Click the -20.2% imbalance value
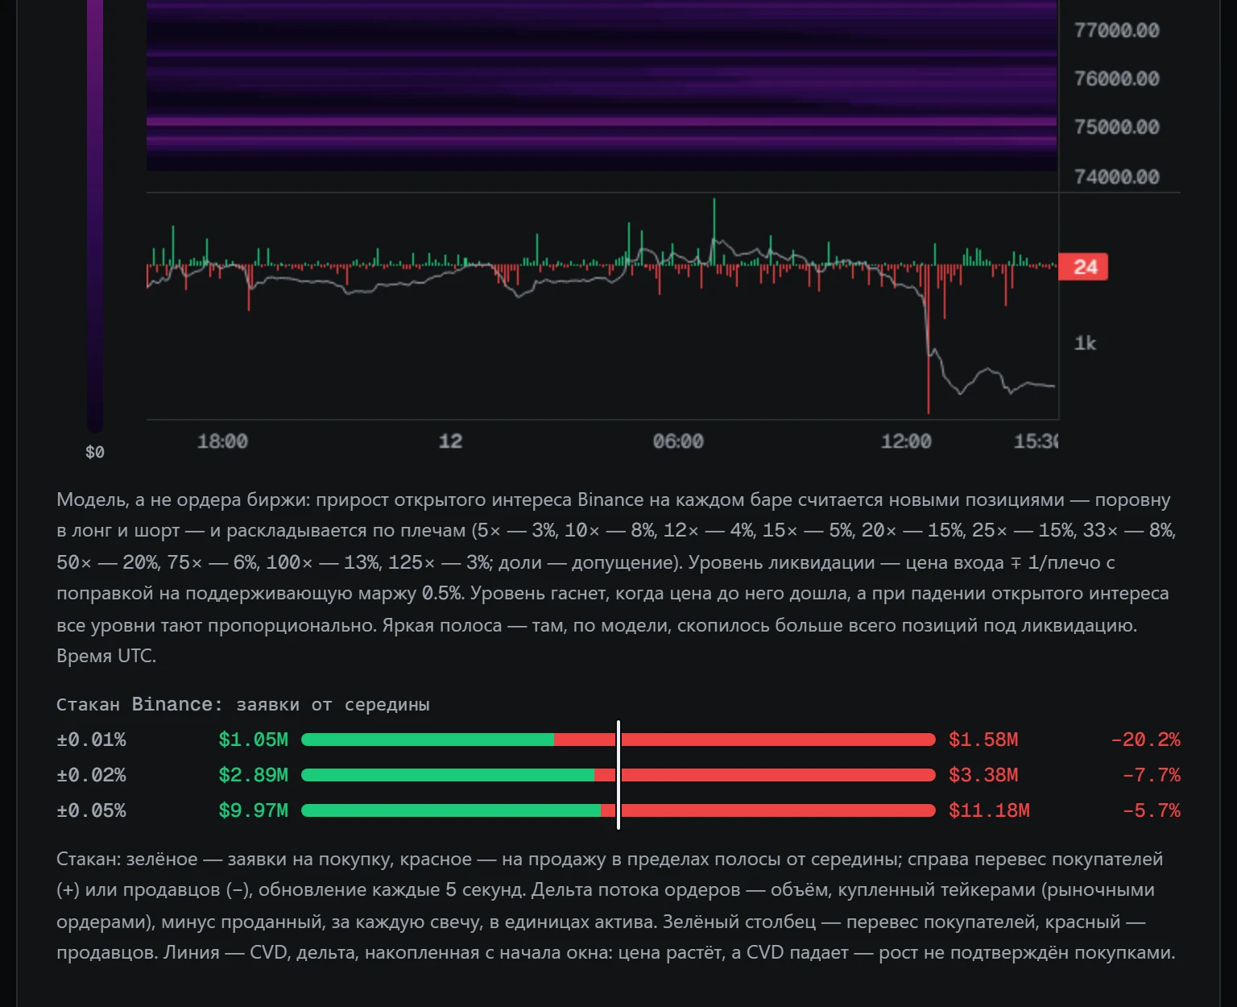The image size is (1237, 1007). click(1145, 740)
